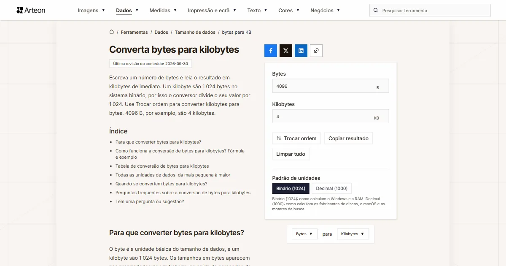
Task: Open the Kilobytes target unit dropdown
Action: tap(353, 234)
